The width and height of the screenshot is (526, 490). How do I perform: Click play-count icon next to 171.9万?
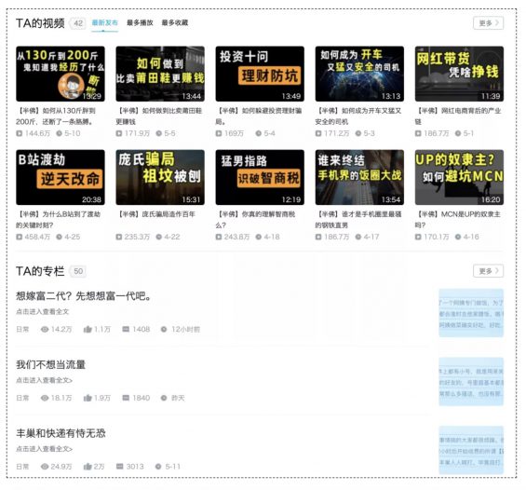pos(119,133)
